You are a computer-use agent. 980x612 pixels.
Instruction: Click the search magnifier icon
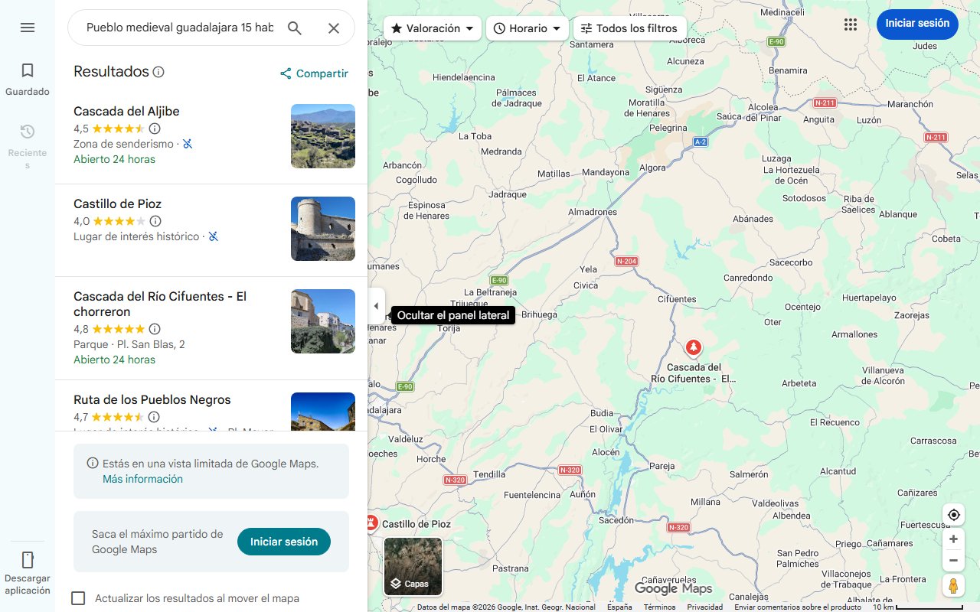[x=295, y=28]
